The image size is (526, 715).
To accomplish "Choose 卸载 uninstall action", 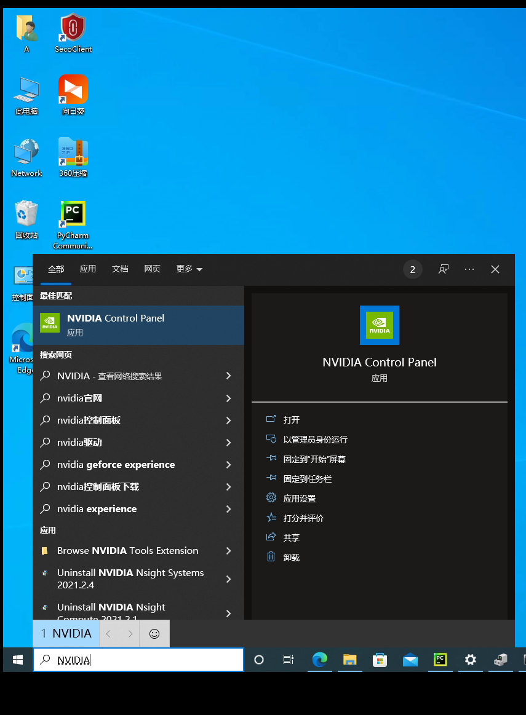I will (x=283, y=557).
